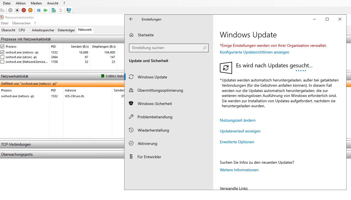Click the orange Gefiltert von svchost.exe bar
Image resolution: width=351 pixels, height=200 pixels.
point(62,84)
